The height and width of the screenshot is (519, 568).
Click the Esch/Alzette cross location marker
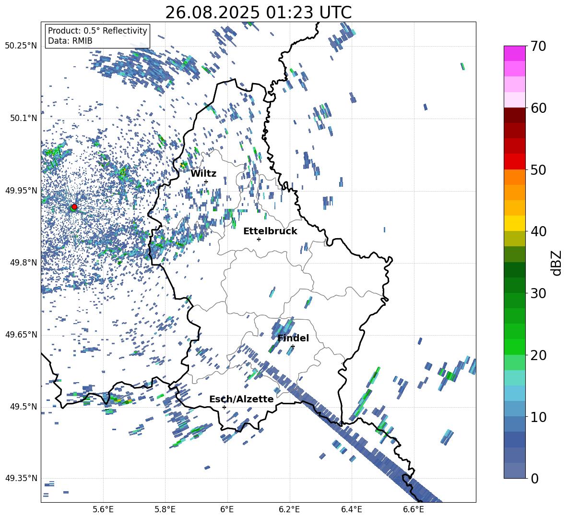224,407
